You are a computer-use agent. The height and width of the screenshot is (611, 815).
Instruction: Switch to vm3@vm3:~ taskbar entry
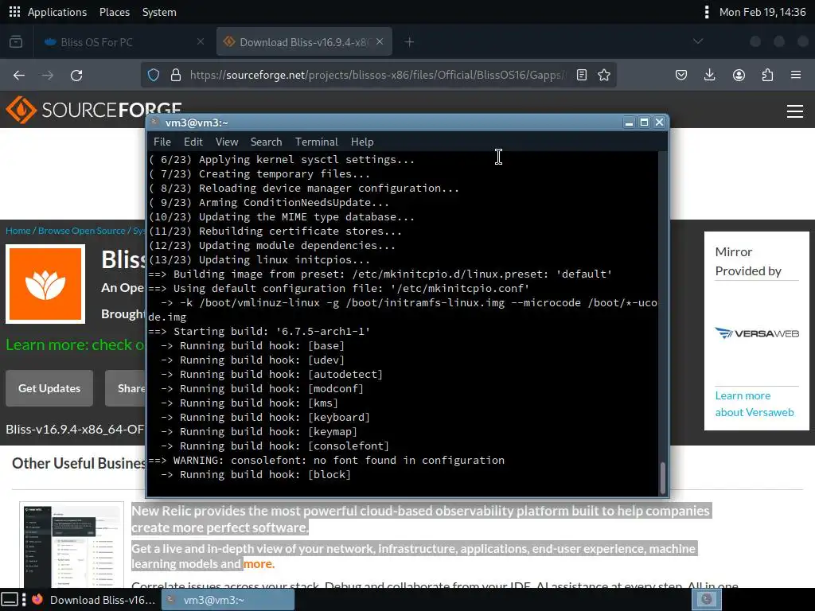tap(228, 600)
